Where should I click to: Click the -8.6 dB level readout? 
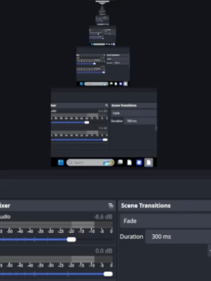pyautogui.click(x=103, y=217)
